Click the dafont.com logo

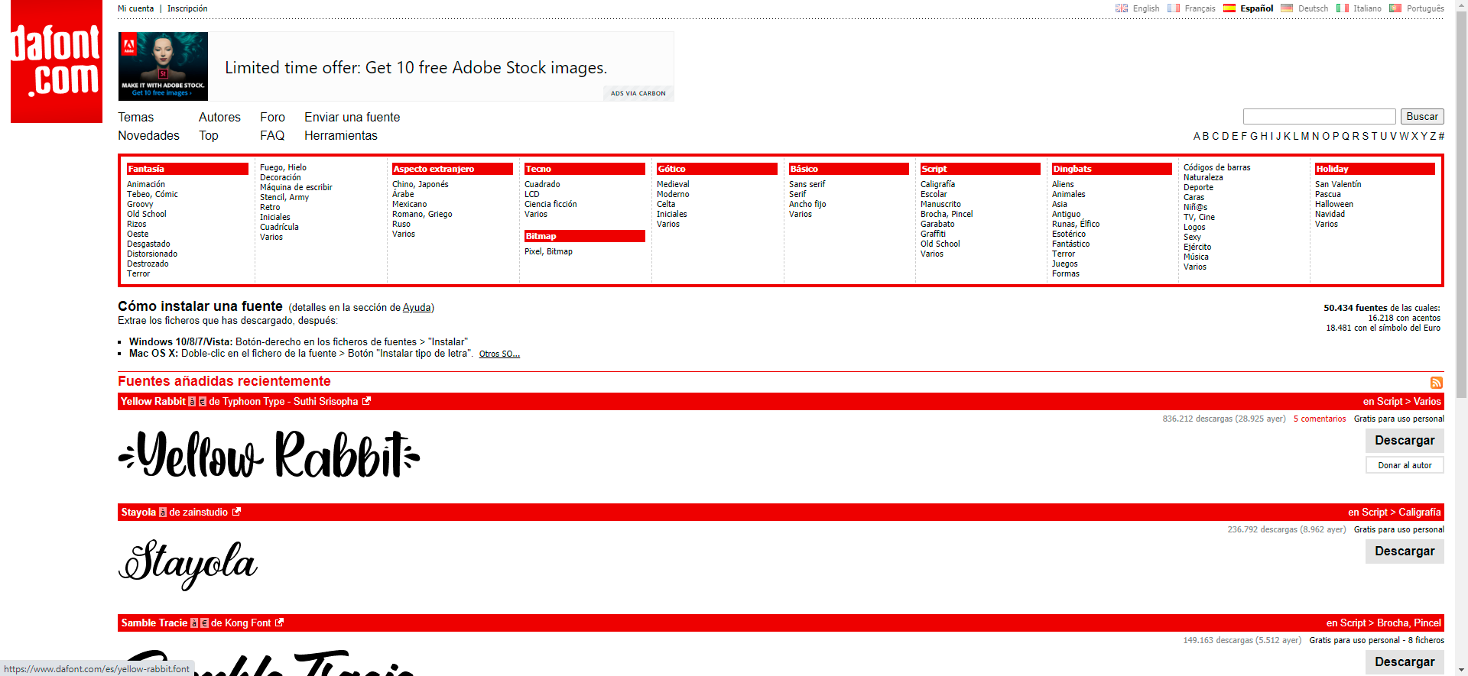click(57, 61)
